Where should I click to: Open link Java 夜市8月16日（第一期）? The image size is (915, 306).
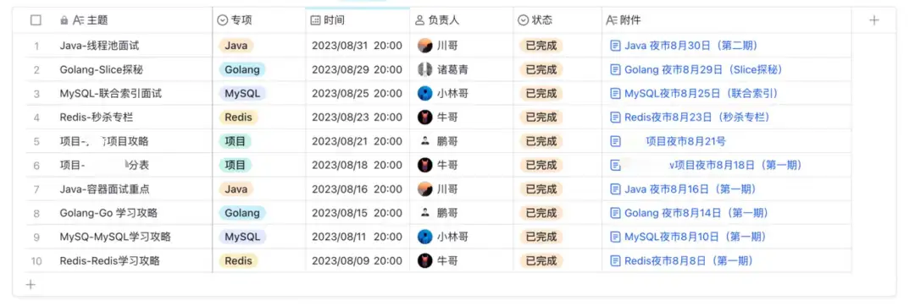690,189
